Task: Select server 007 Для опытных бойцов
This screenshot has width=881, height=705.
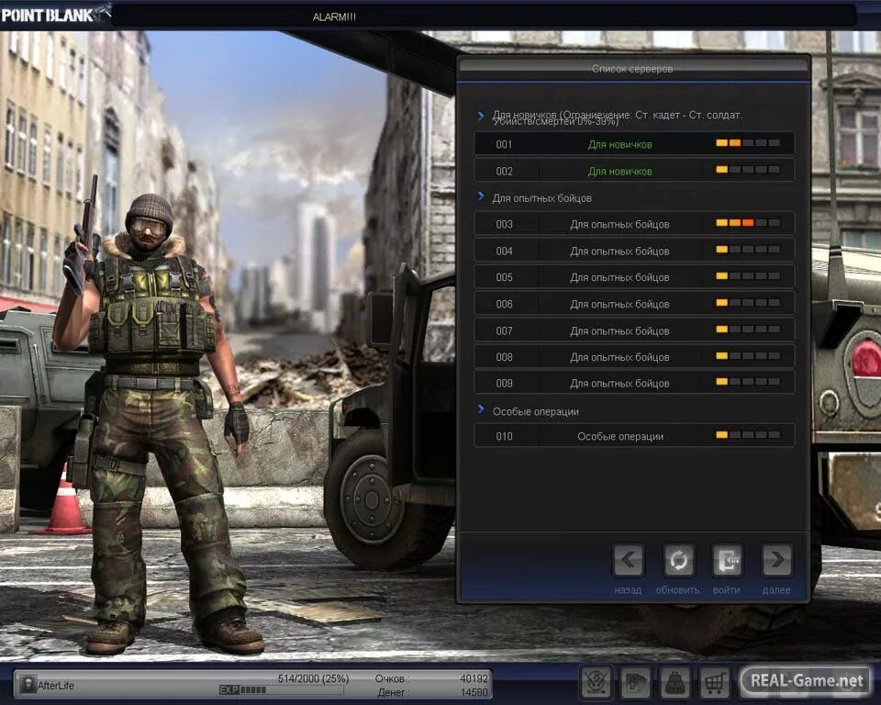Action: tap(634, 330)
